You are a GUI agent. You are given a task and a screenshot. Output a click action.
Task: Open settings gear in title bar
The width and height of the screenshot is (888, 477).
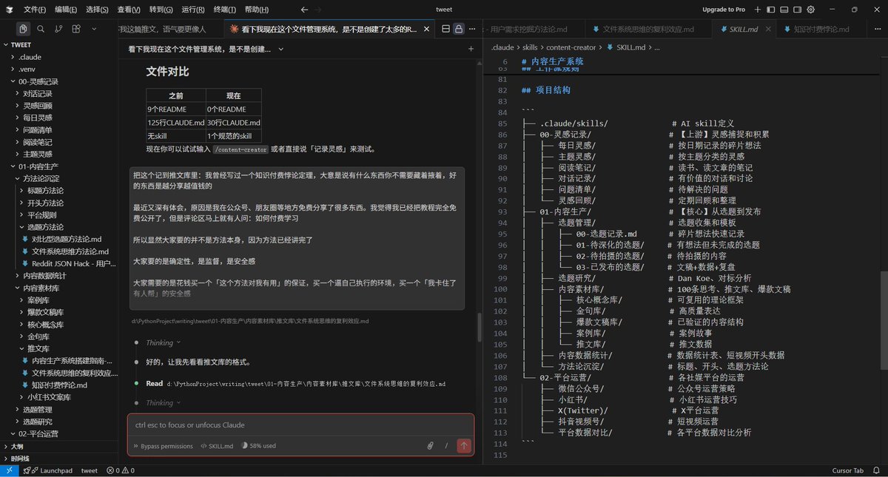tap(811, 10)
